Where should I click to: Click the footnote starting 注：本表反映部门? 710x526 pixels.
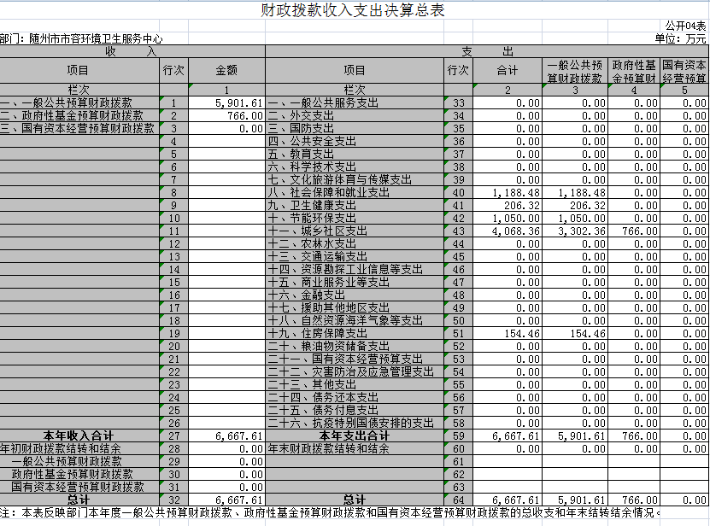pos(330,513)
